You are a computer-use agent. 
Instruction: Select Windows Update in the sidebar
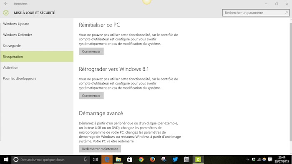click(16, 24)
